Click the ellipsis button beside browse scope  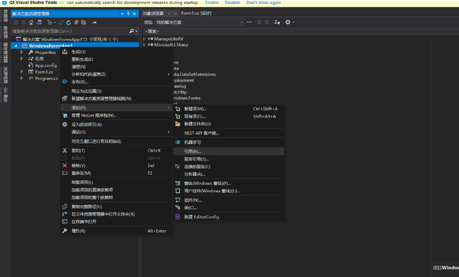[x=249, y=22]
